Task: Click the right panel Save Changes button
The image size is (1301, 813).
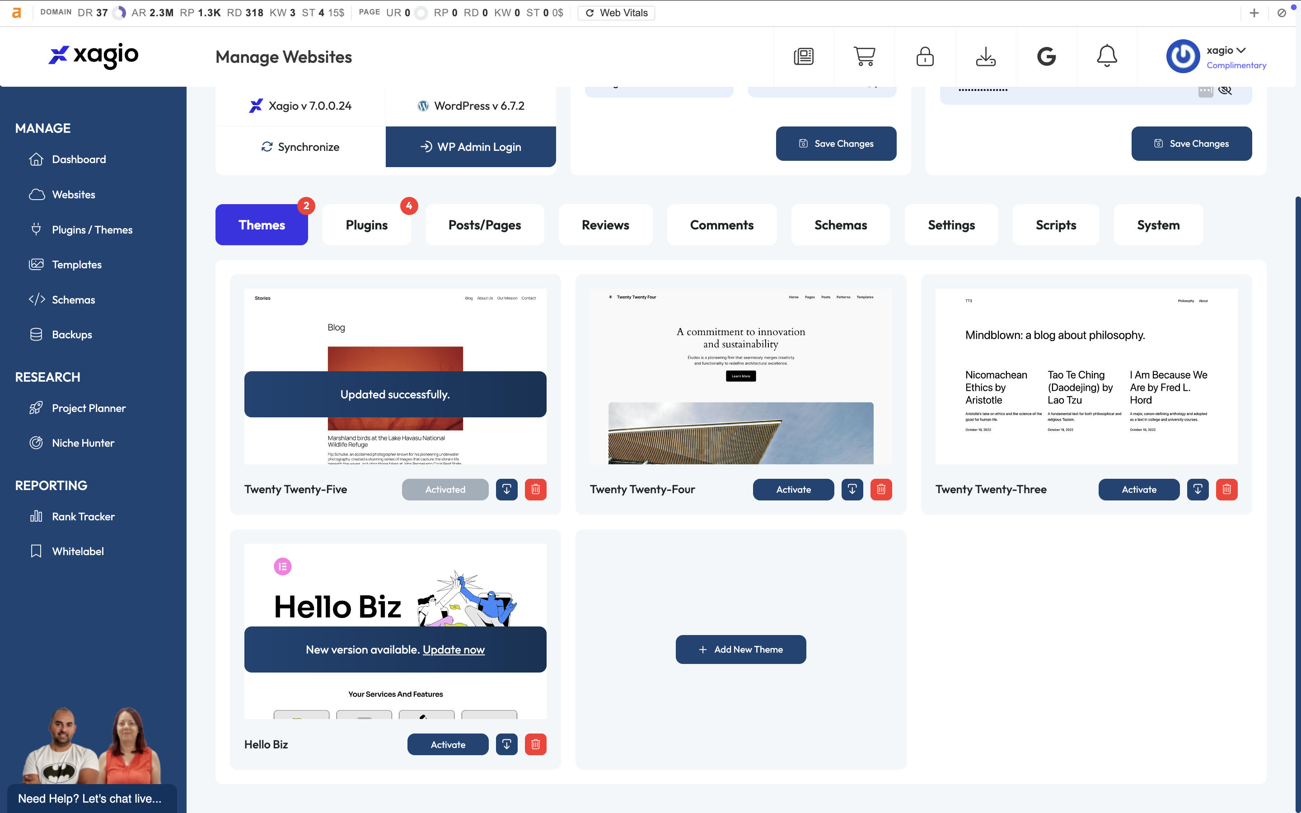Action: (x=1191, y=144)
